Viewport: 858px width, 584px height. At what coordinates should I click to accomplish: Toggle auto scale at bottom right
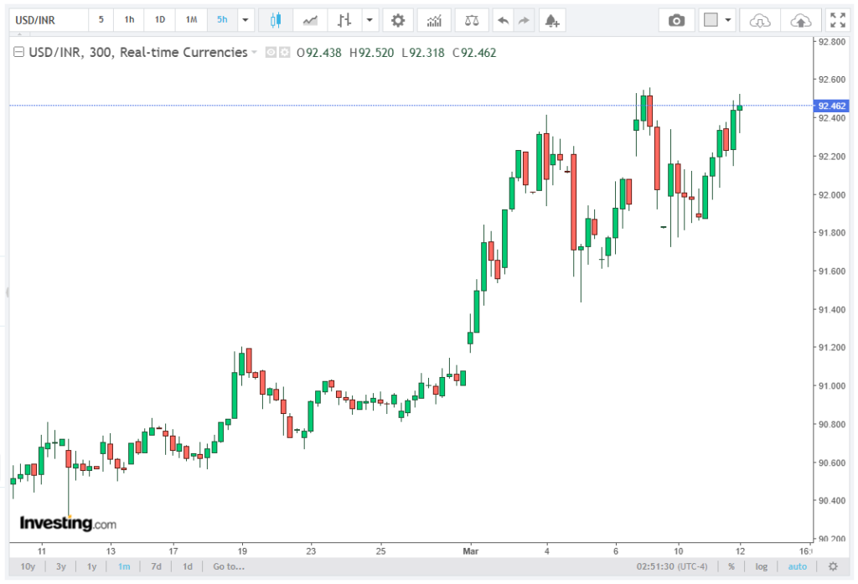pyautogui.click(x=797, y=566)
